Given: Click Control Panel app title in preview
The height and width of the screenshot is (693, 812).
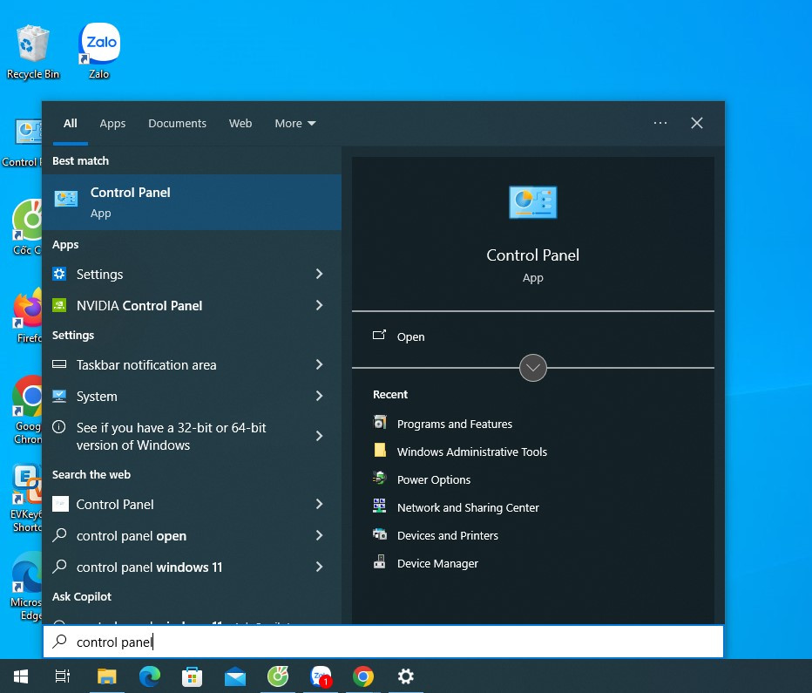Looking at the screenshot, I should coord(533,255).
